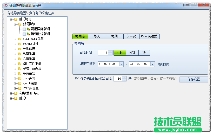Check the 腾讯财经新闻 task checkbox
This screenshot has width=213, height=134.
24,34
